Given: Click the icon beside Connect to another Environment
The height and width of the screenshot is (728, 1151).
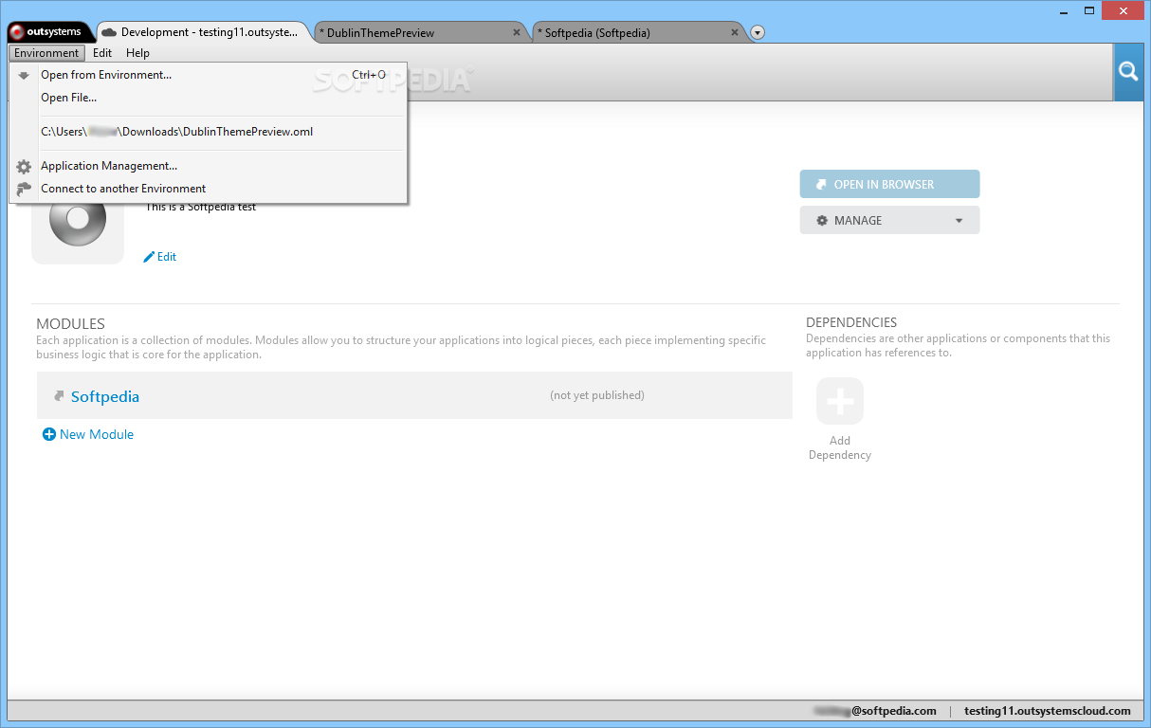Looking at the screenshot, I should click(x=24, y=189).
